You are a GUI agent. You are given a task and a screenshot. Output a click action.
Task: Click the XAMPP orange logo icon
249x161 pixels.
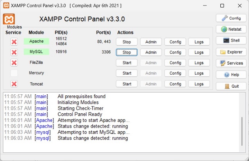tap(9, 19)
